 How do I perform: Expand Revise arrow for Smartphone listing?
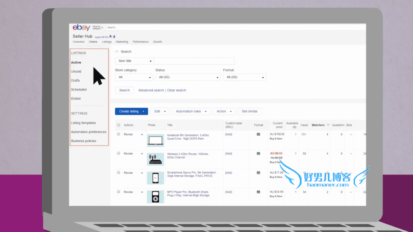[142, 173]
